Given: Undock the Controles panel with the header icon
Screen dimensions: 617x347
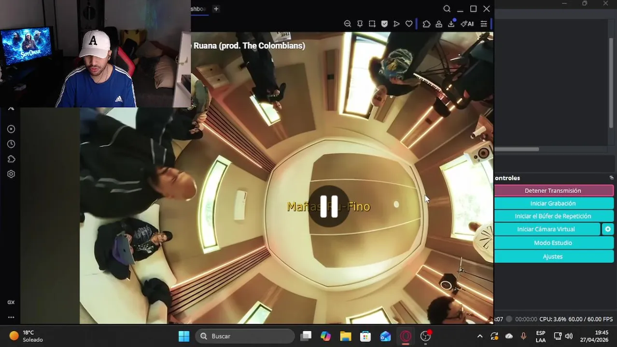Looking at the screenshot, I should [611, 178].
